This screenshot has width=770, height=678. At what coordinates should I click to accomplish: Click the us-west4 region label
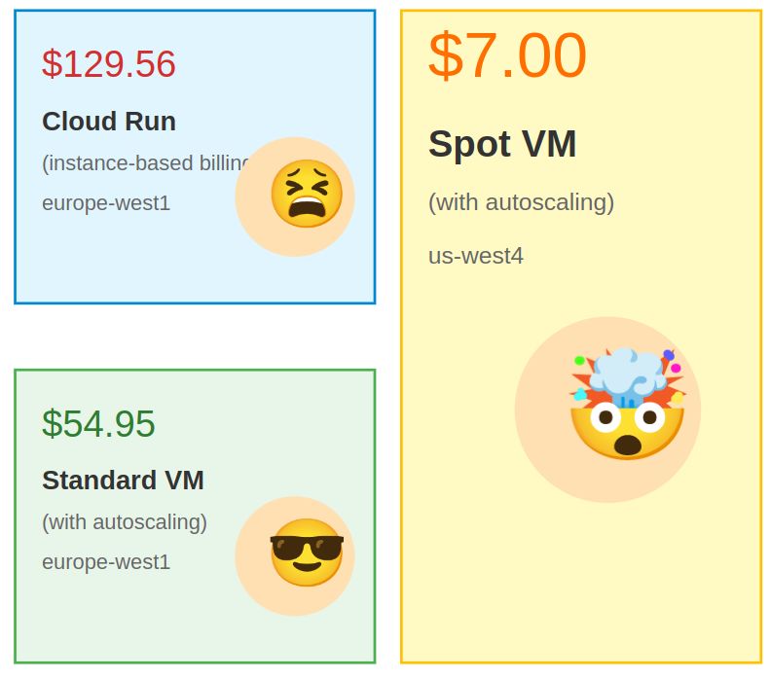[x=476, y=256]
